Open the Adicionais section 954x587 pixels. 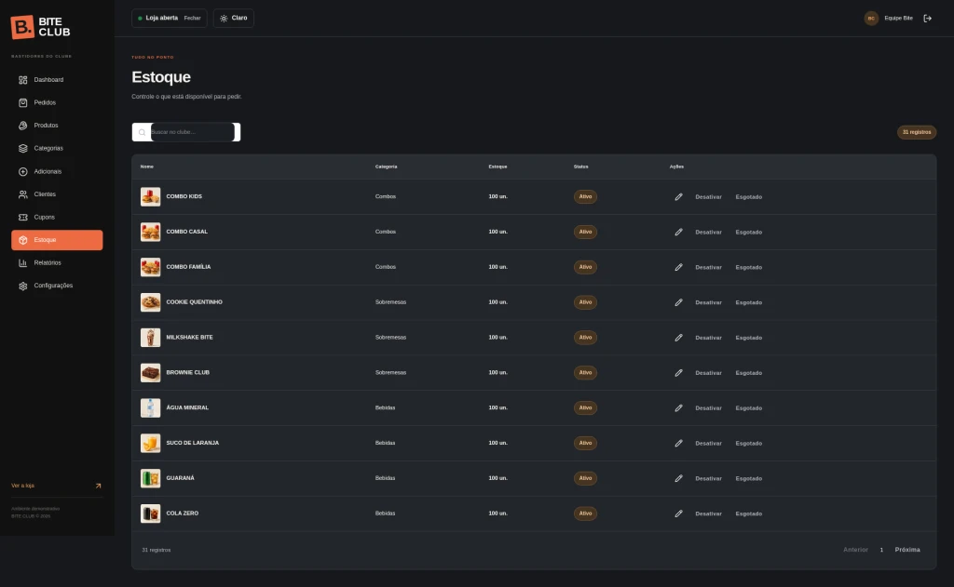57,171
